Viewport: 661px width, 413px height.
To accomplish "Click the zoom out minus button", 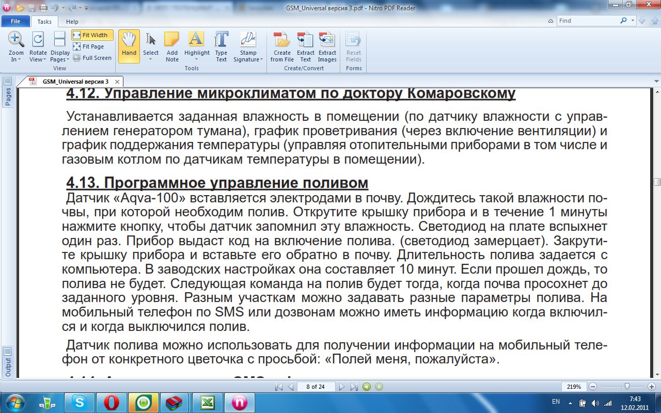I will click(x=593, y=387).
